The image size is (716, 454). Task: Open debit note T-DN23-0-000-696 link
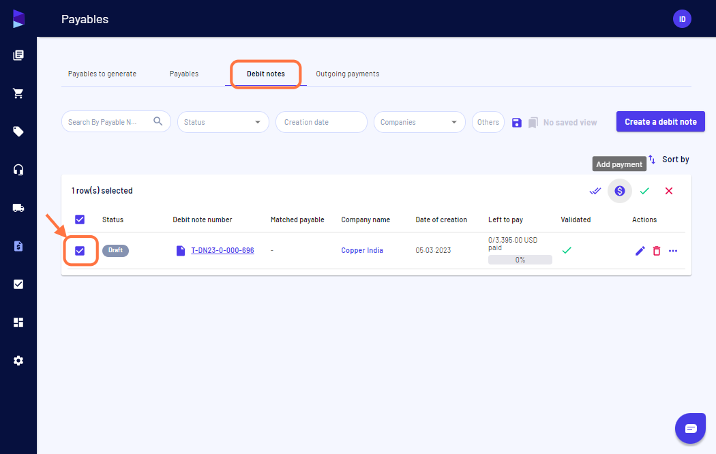pos(222,250)
